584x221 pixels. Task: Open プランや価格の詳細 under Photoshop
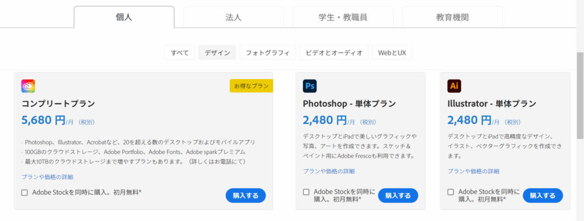329,172
